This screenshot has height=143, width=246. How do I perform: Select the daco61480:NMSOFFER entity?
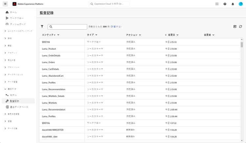click(x=52, y=130)
